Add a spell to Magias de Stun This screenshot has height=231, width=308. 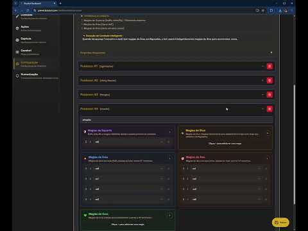(268, 133)
